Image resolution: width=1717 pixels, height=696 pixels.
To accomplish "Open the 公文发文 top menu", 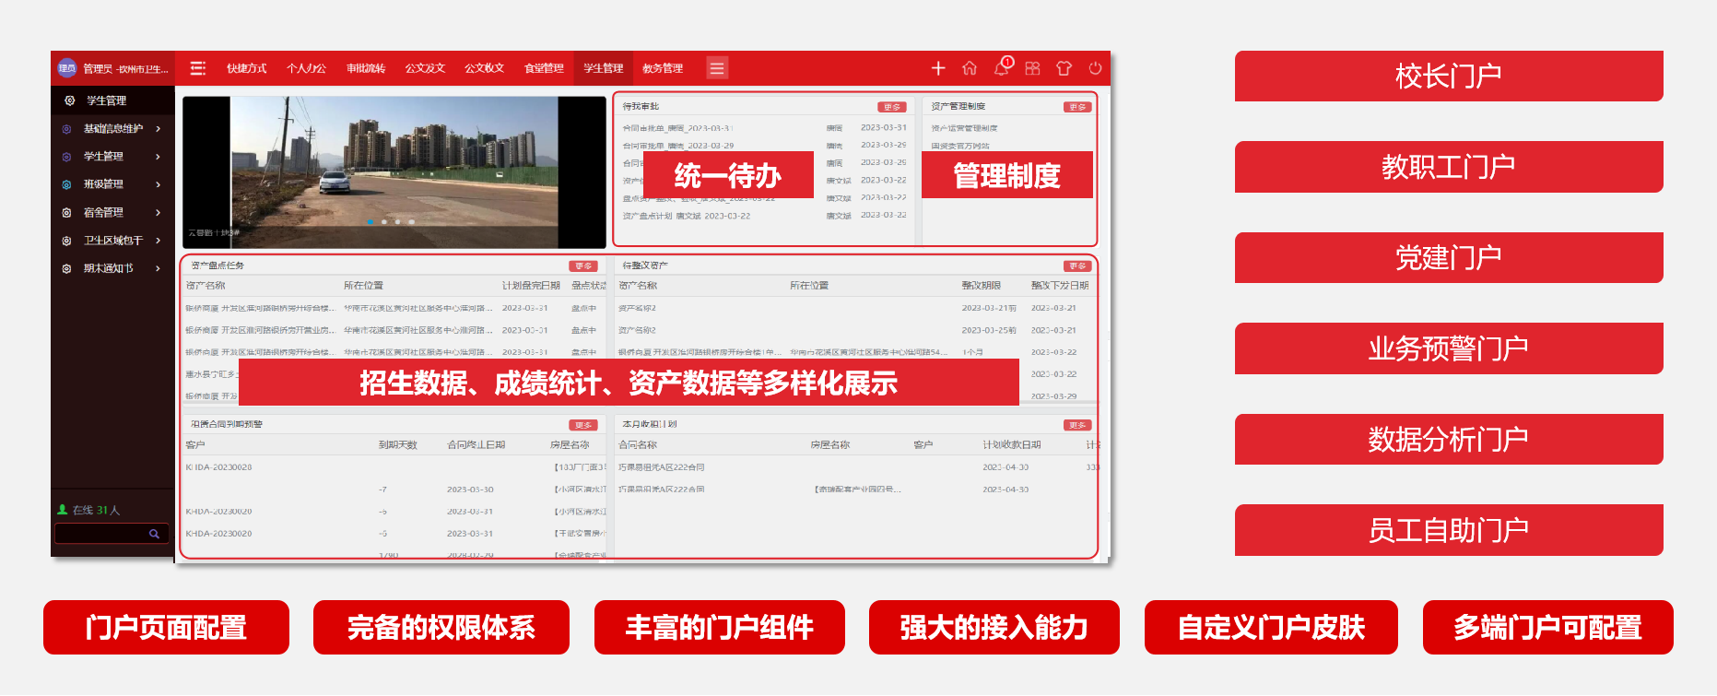I will pyautogui.click(x=425, y=68).
